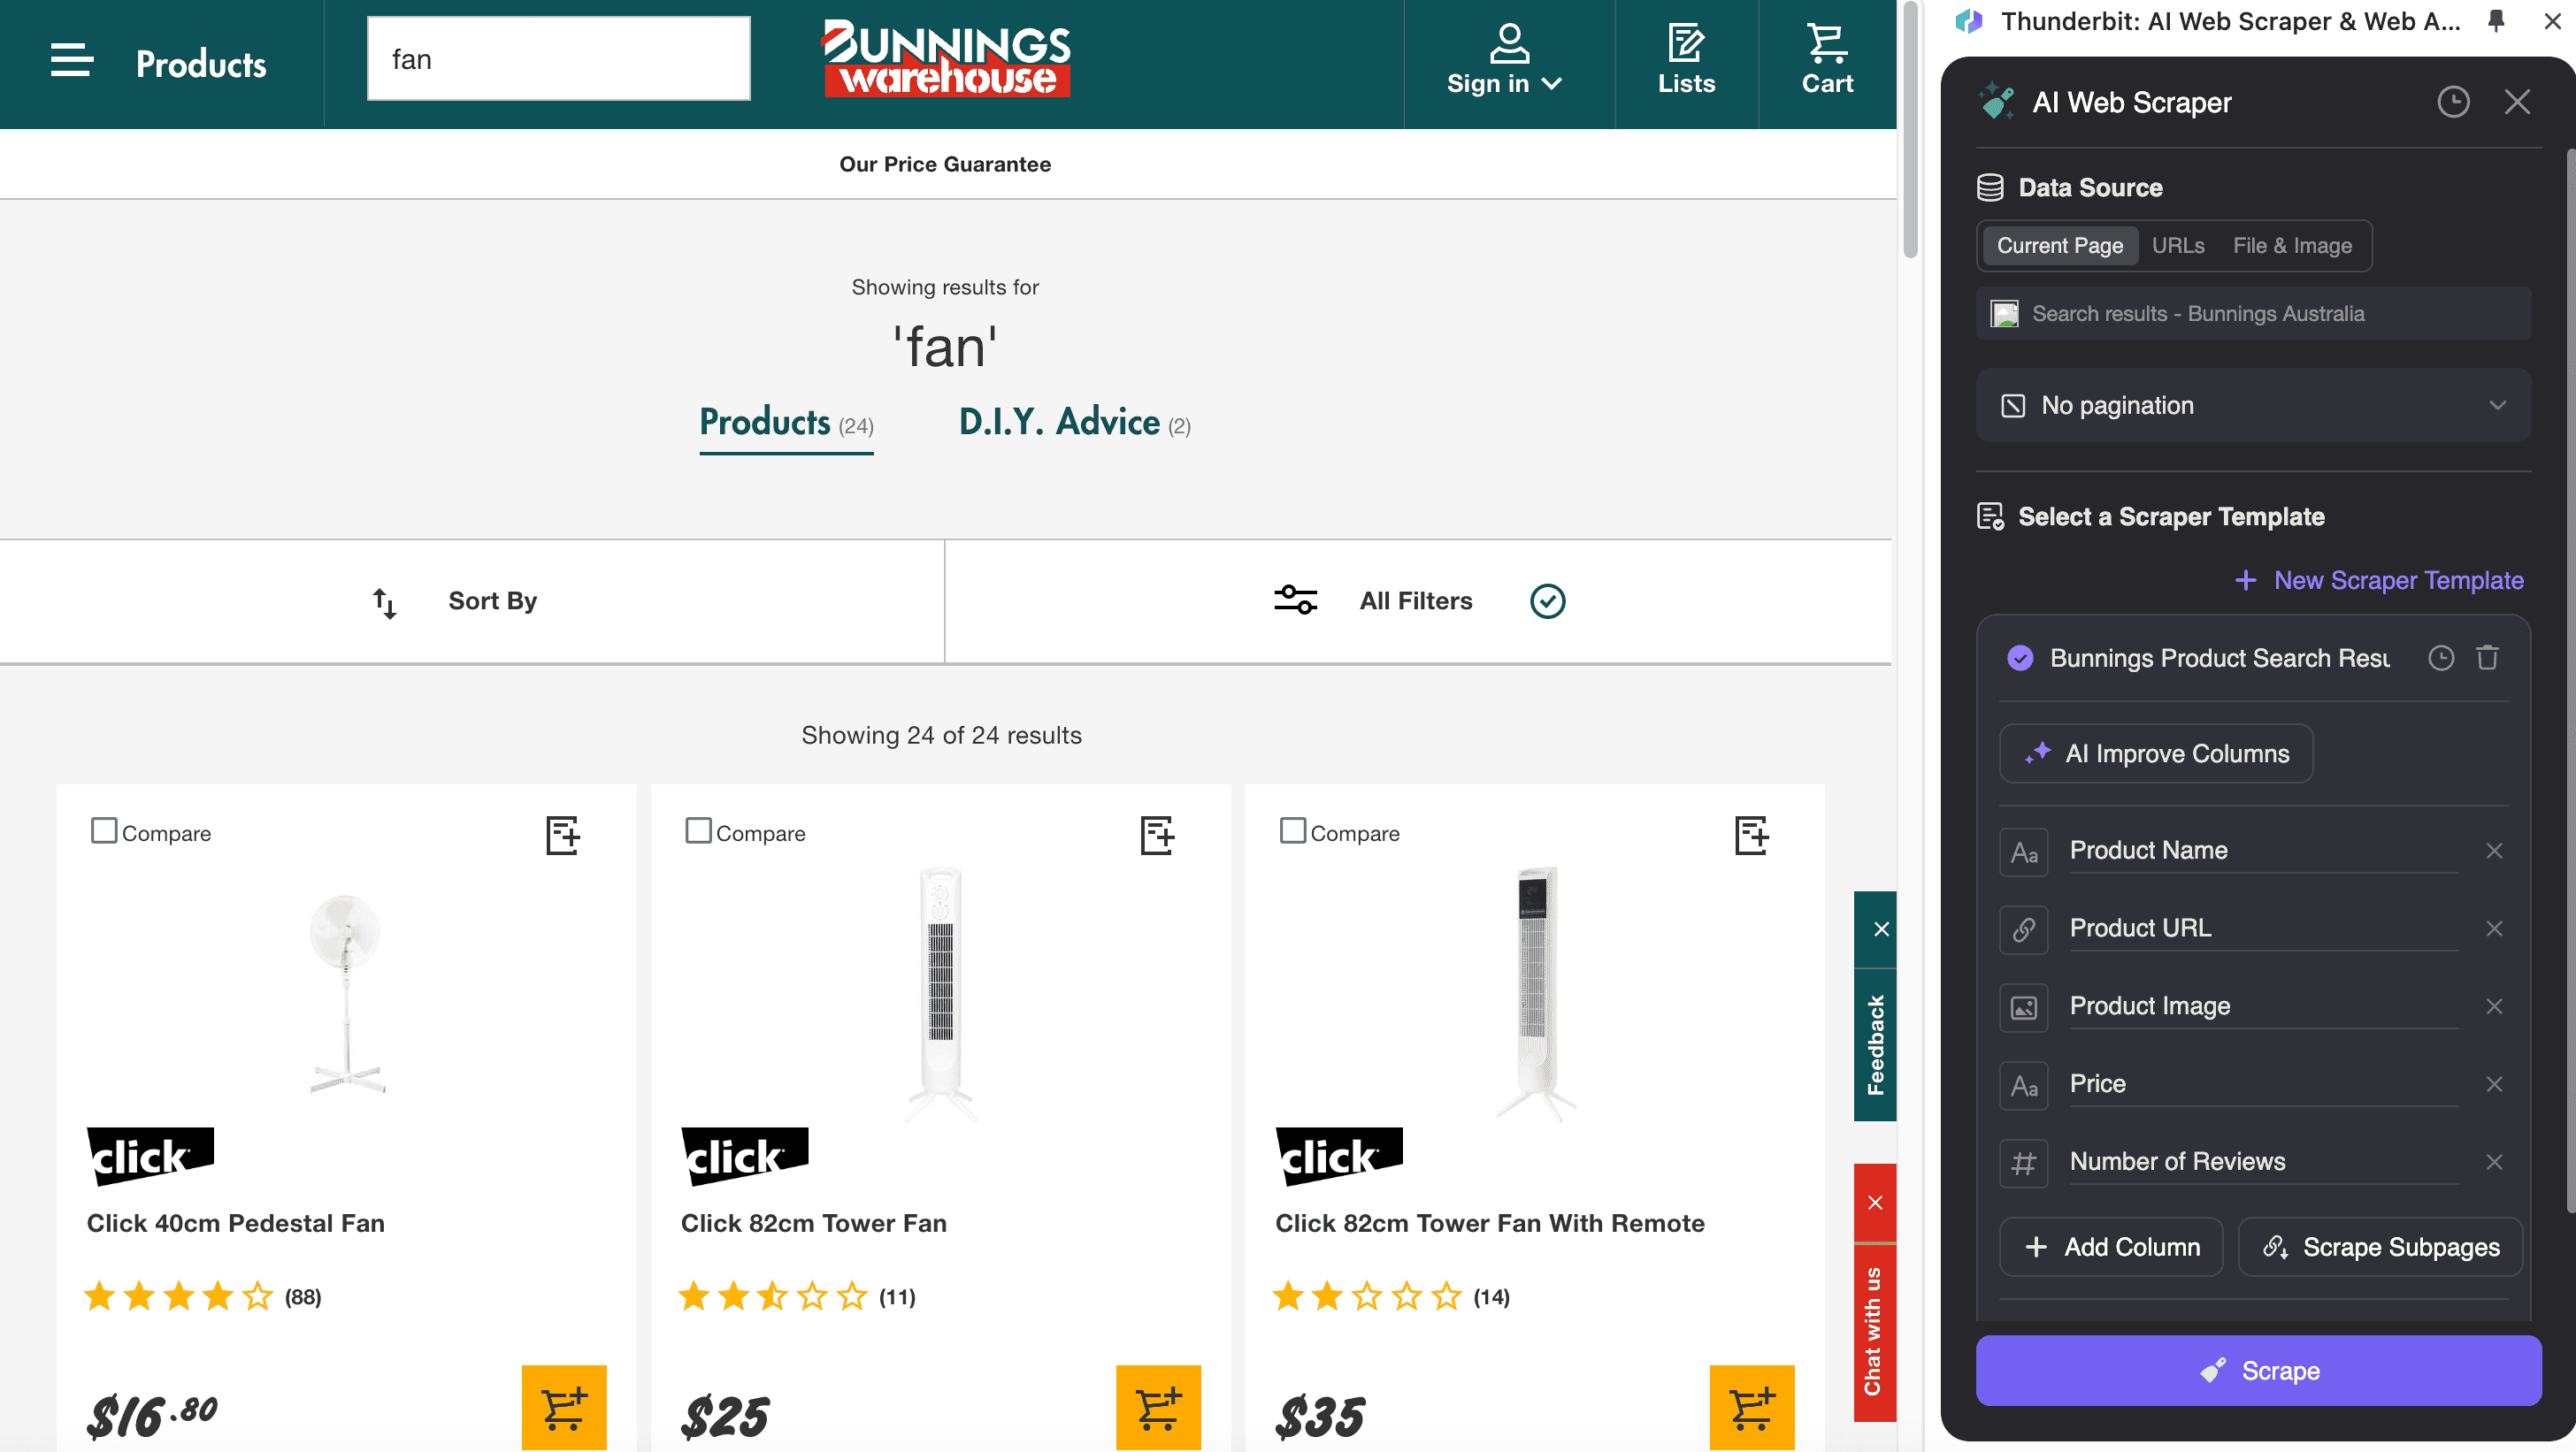Screen dimensions: 2576x1452
Task: Expand the No pagination dropdown
Action: [2252, 405]
